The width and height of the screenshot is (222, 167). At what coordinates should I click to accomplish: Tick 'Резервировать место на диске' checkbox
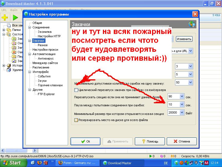pos(76,120)
